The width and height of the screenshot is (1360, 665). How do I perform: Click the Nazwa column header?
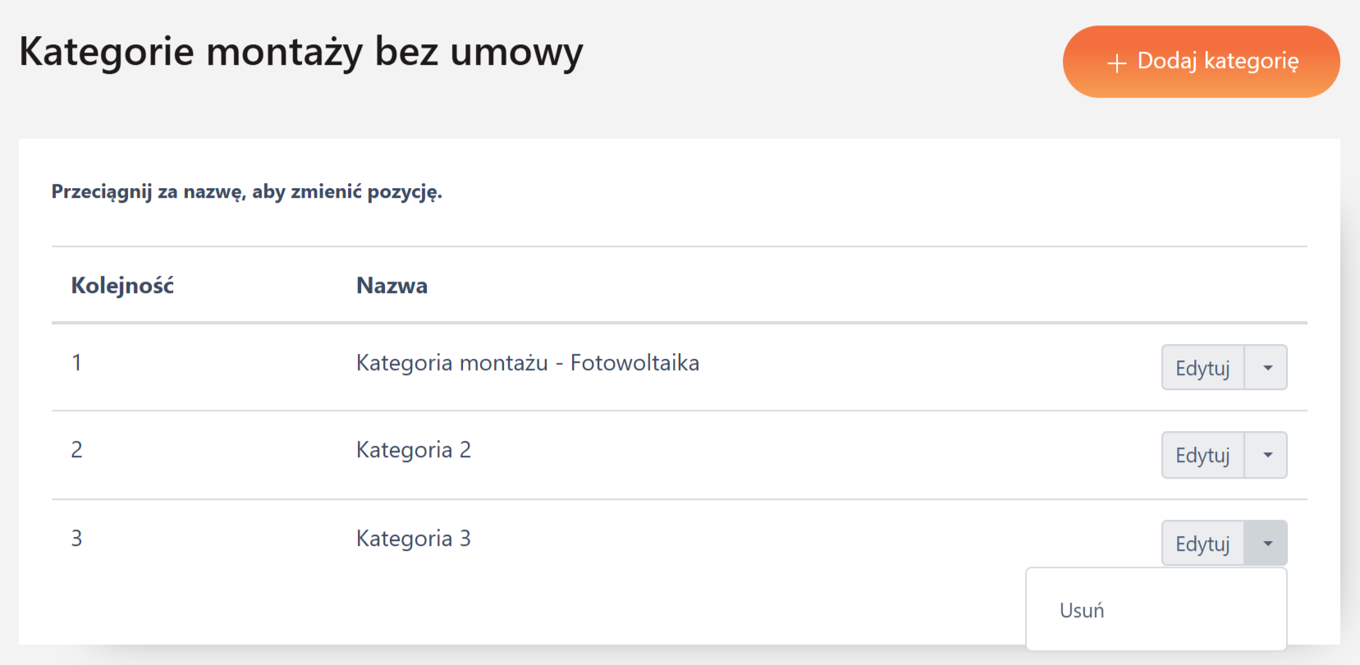pos(392,286)
